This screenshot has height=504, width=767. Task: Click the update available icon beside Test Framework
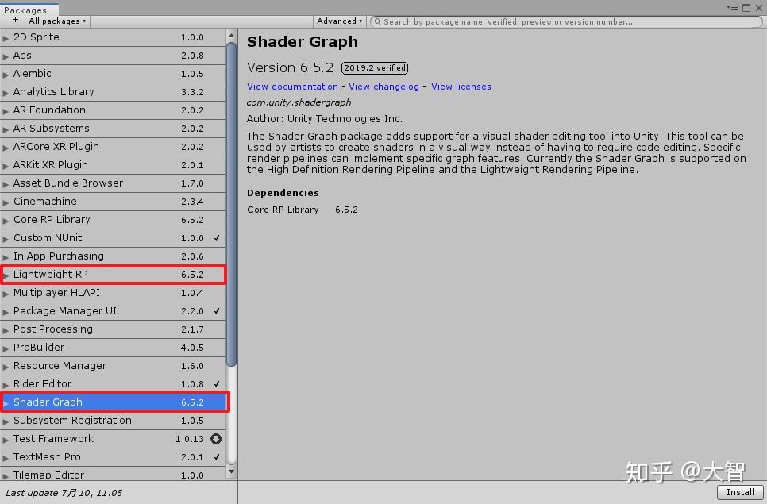click(x=216, y=439)
